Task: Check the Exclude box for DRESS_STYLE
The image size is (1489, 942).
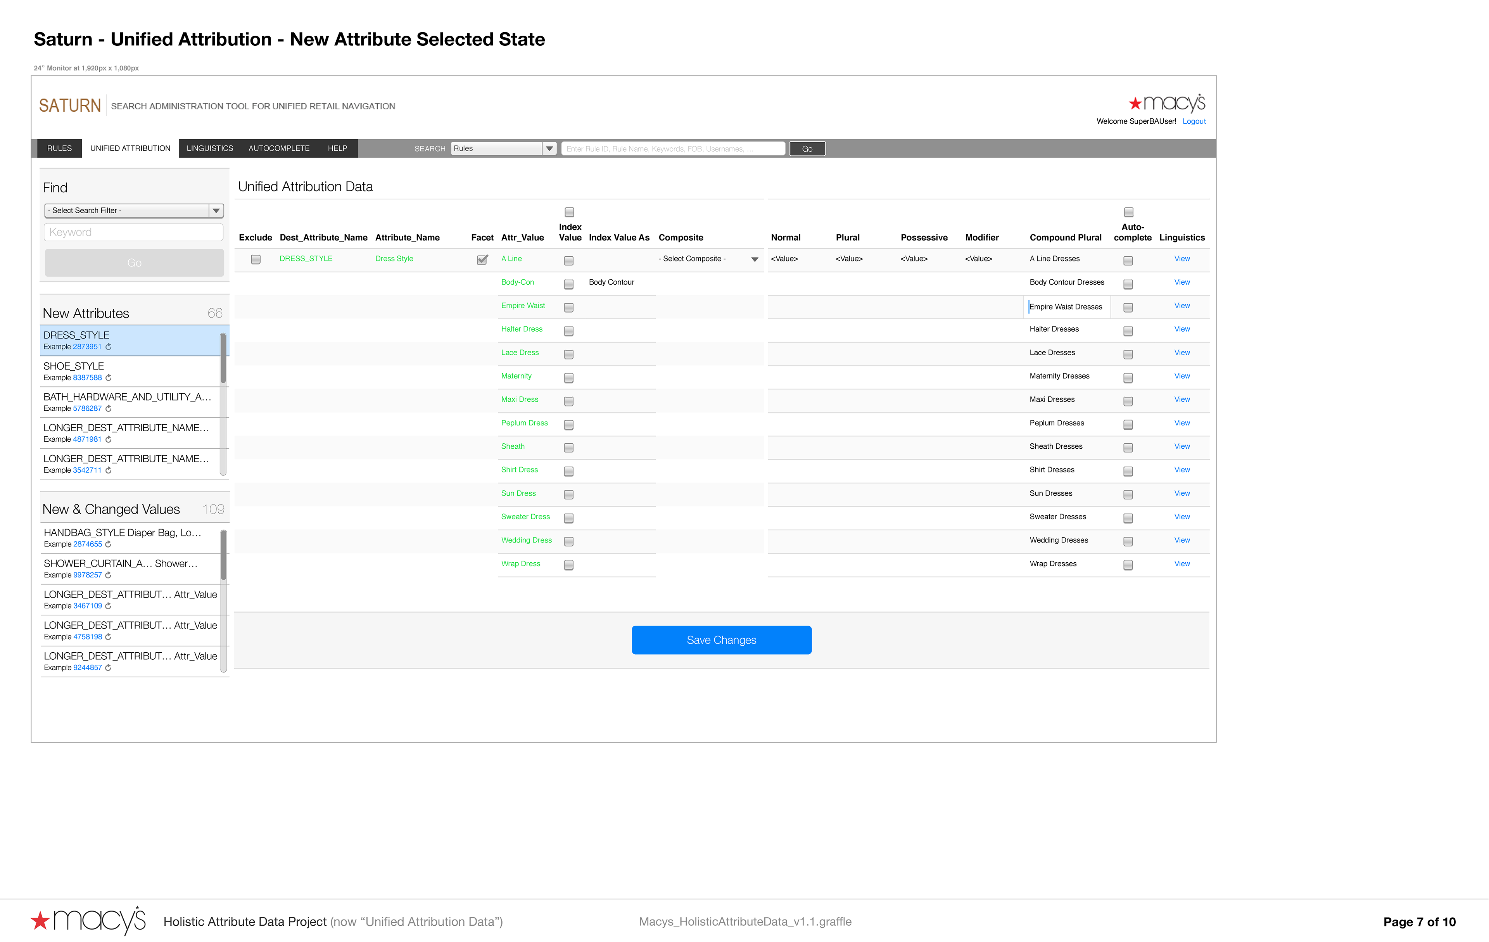Action: click(256, 260)
